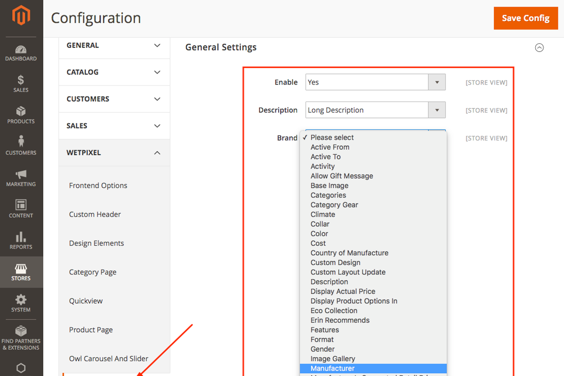This screenshot has height=376, width=564.
Task: Select Climate option in Brand list
Action: tap(373, 214)
